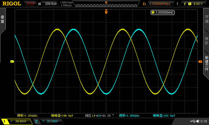Screen dimensions: 209x125
Task: Click the rising edge trigger icon
Action: point(185,4)
